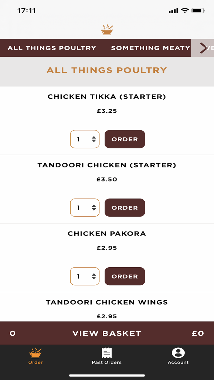Tap the Tandoori Chicken Wings item title
The width and height of the screenshot is (214, 380).
coord(107,302)
